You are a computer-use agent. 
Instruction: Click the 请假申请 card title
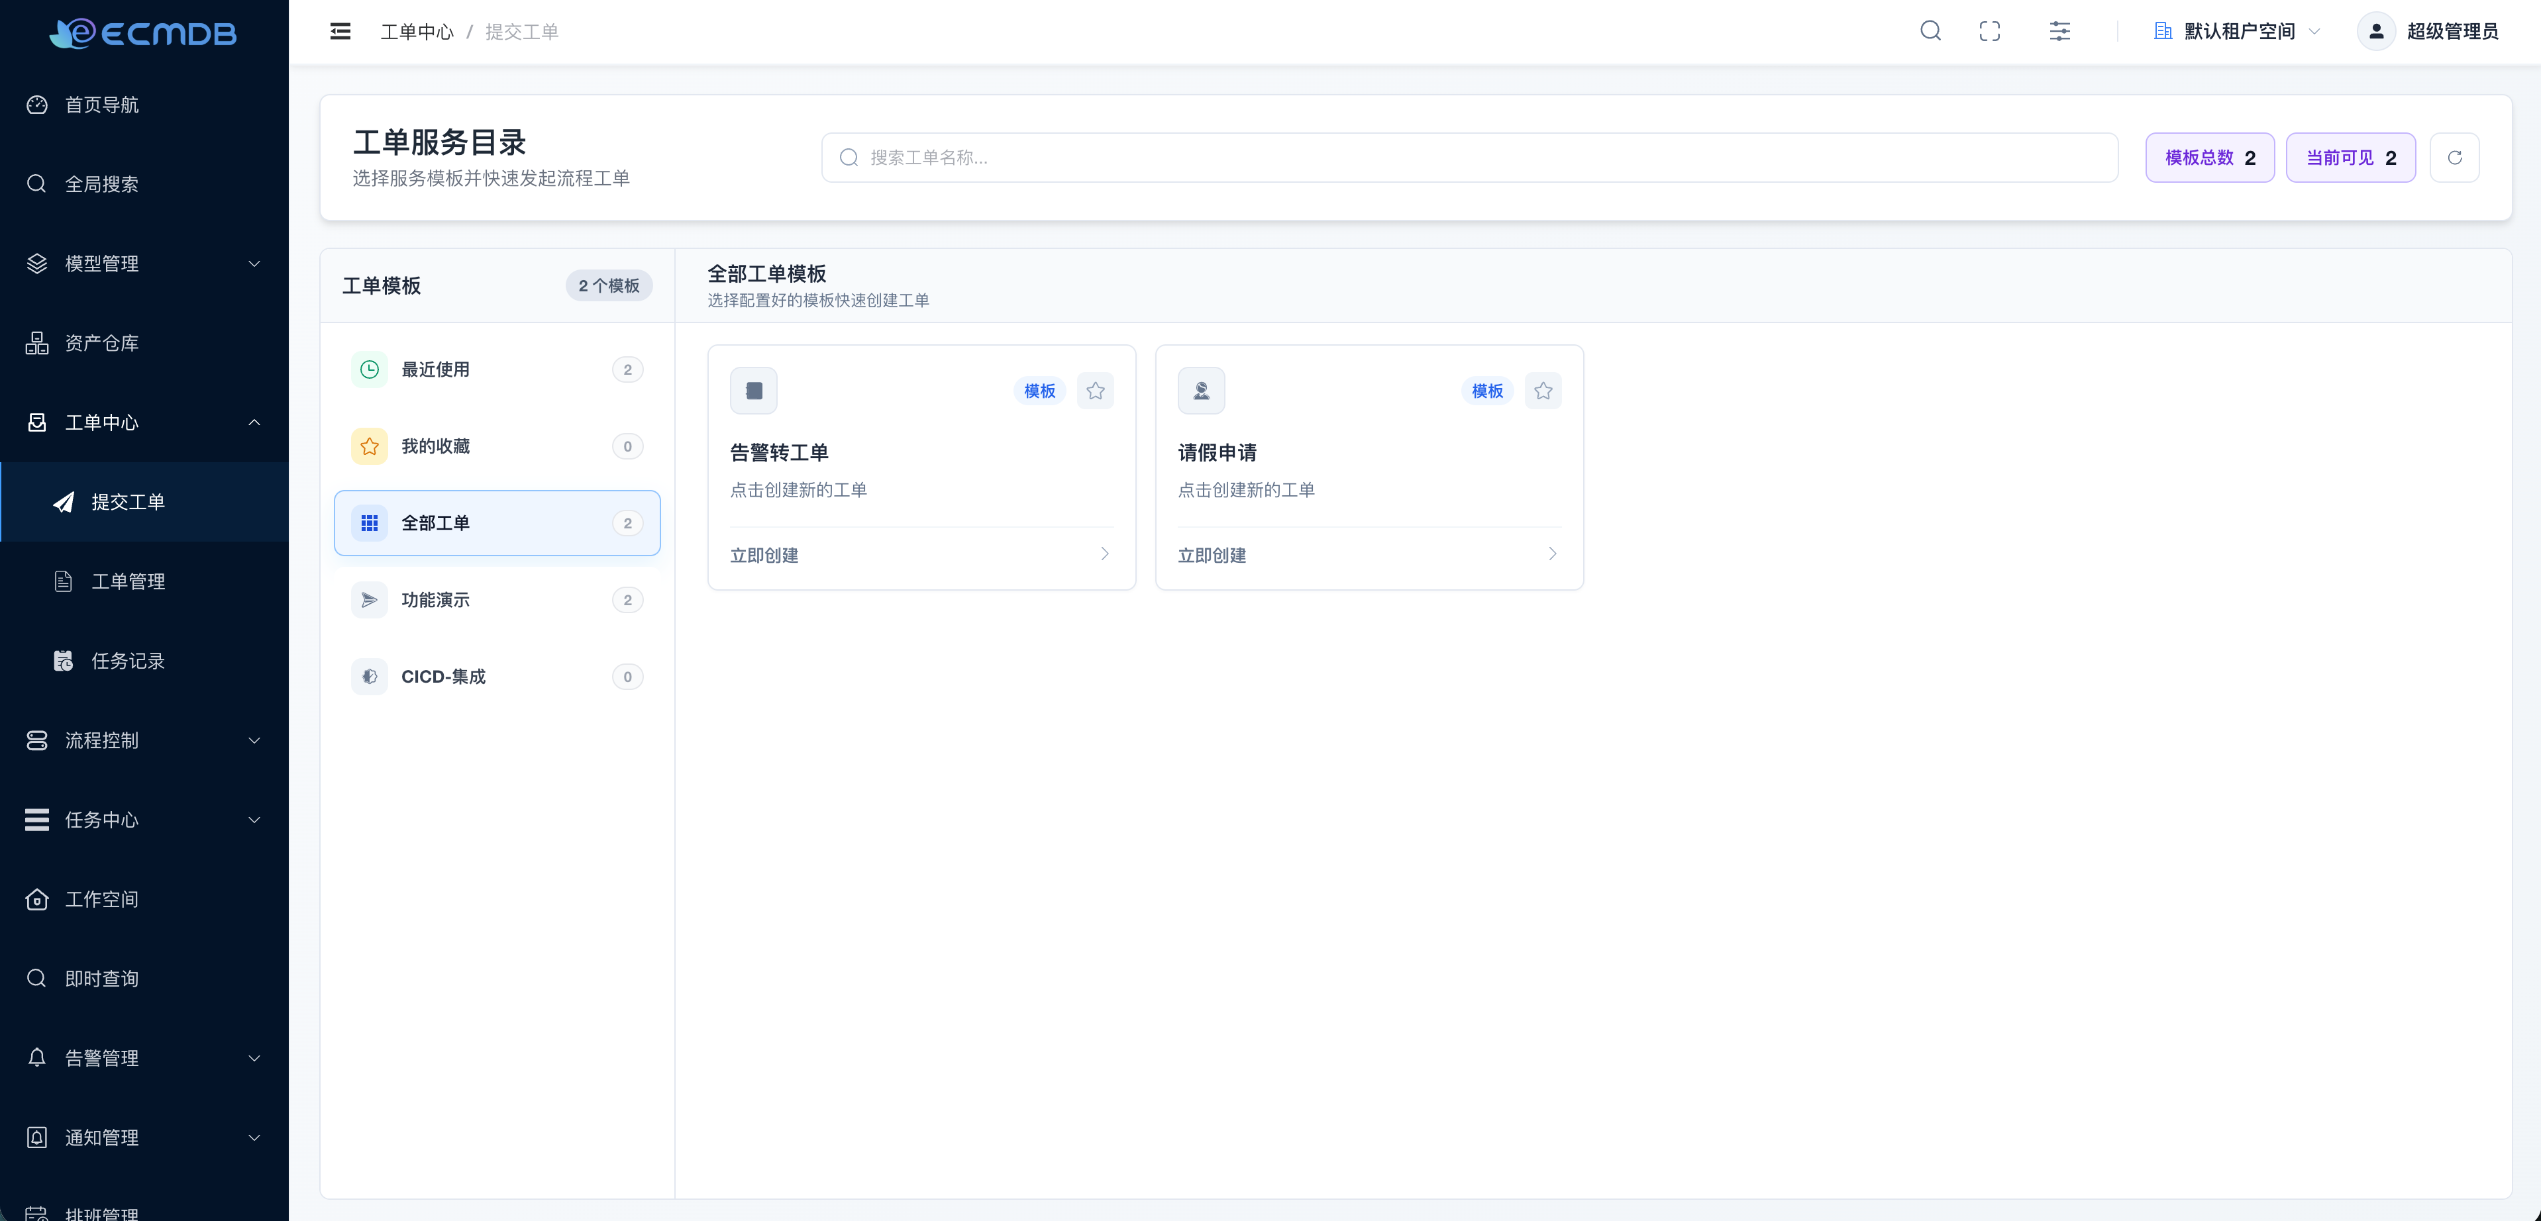[1218, 453]
